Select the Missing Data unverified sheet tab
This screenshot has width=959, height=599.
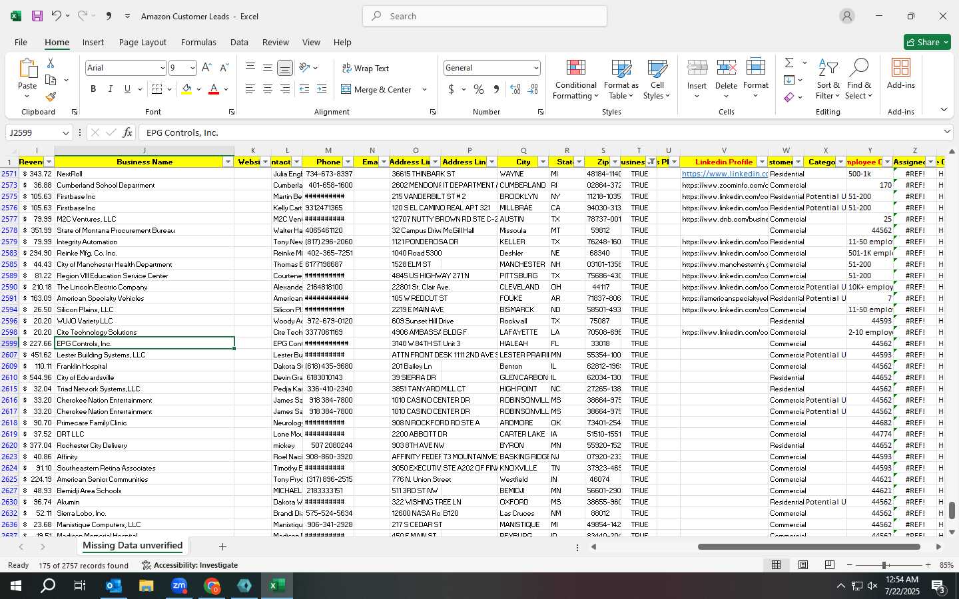click(x=132, y=546)
